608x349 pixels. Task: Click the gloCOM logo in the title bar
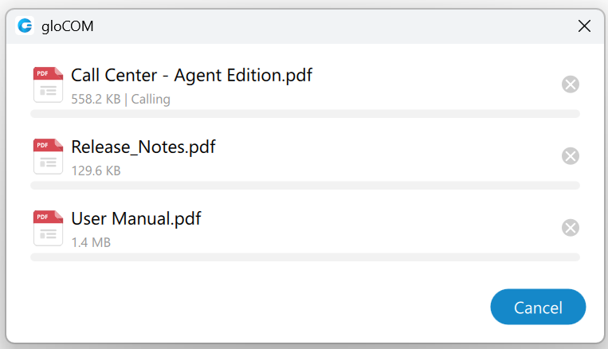[x=25, y=26]
